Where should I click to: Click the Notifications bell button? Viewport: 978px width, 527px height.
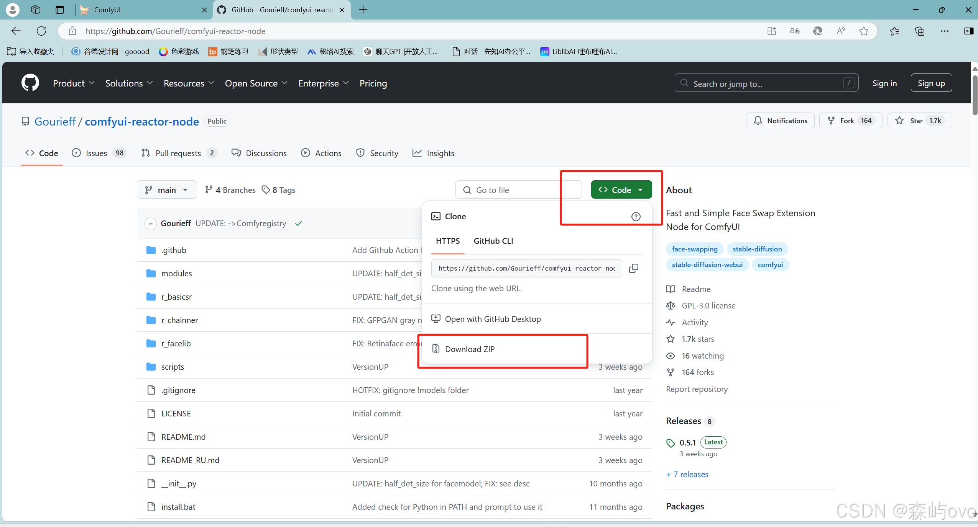coord(780,121)
